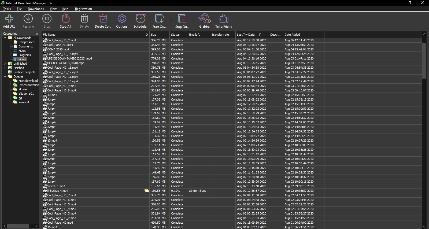429x229 pixels.
Task: Collapse the All Downloads tree node
Action: click(x=5, y=38)
